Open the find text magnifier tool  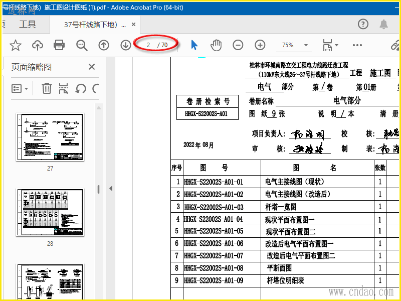coord(82,45)
